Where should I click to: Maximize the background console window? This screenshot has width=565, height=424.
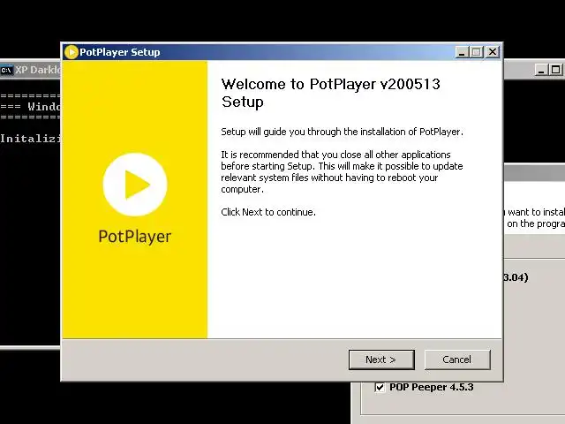tap(555, 70)
